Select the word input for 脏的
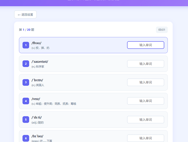 click(145, 120)
